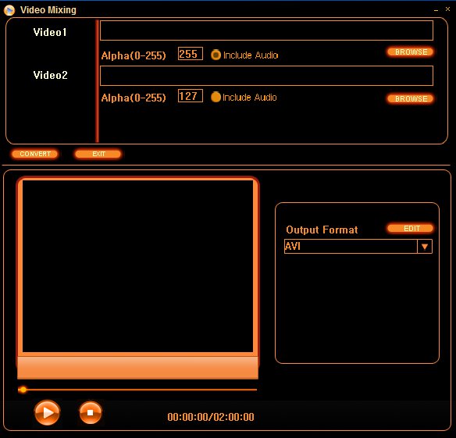Viewport: 456px width, 438px height.
Task: Browse for the Video2 file
Action: tap(411, 98)
